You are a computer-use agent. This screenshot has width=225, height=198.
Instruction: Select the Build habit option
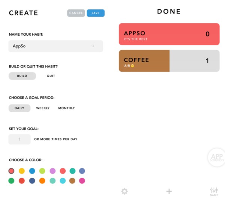(22, 76)
